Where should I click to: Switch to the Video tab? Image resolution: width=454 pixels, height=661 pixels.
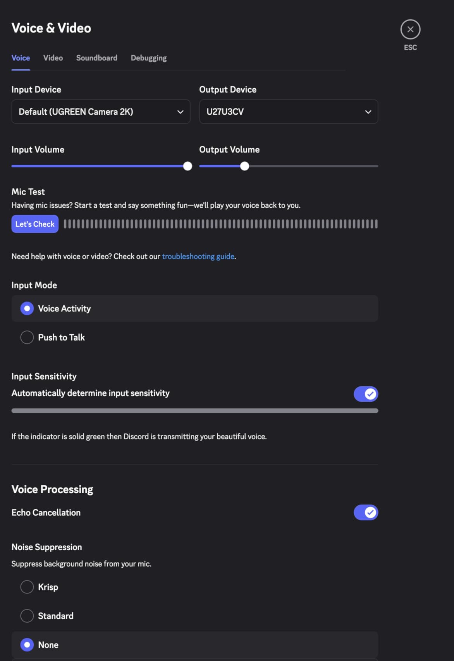(x=53, y=58)
